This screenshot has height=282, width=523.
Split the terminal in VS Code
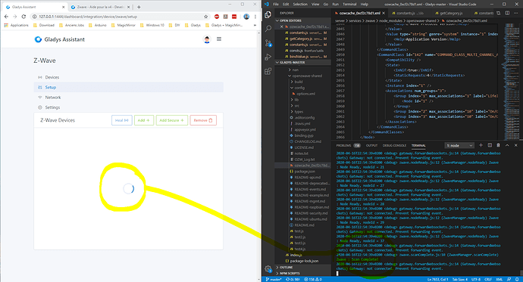pyautogui.click(x=490, y=145)
